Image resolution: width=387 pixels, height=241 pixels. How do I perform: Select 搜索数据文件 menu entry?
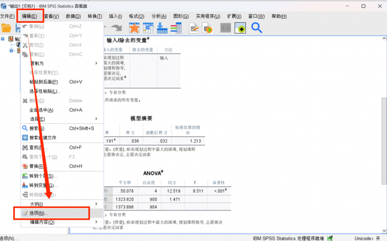click(x=62, y=138)
